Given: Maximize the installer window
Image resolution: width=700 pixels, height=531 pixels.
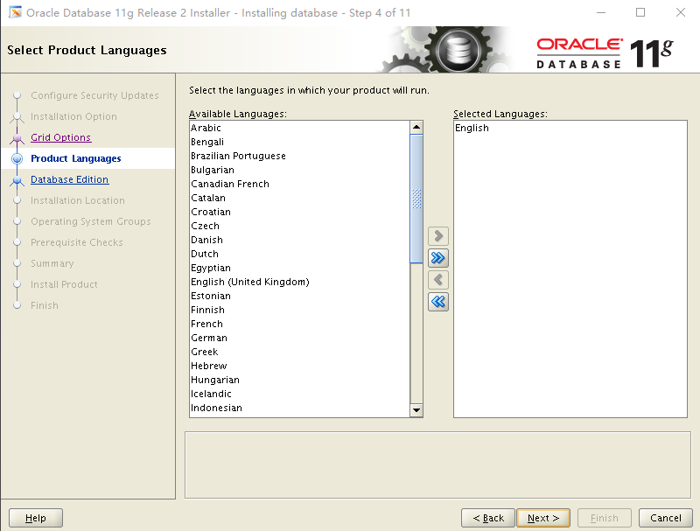Looking at the screenshot, I should [640, 12].
